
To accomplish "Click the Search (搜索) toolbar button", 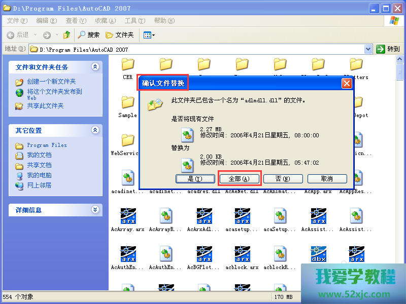I will [x=89, y=35].
